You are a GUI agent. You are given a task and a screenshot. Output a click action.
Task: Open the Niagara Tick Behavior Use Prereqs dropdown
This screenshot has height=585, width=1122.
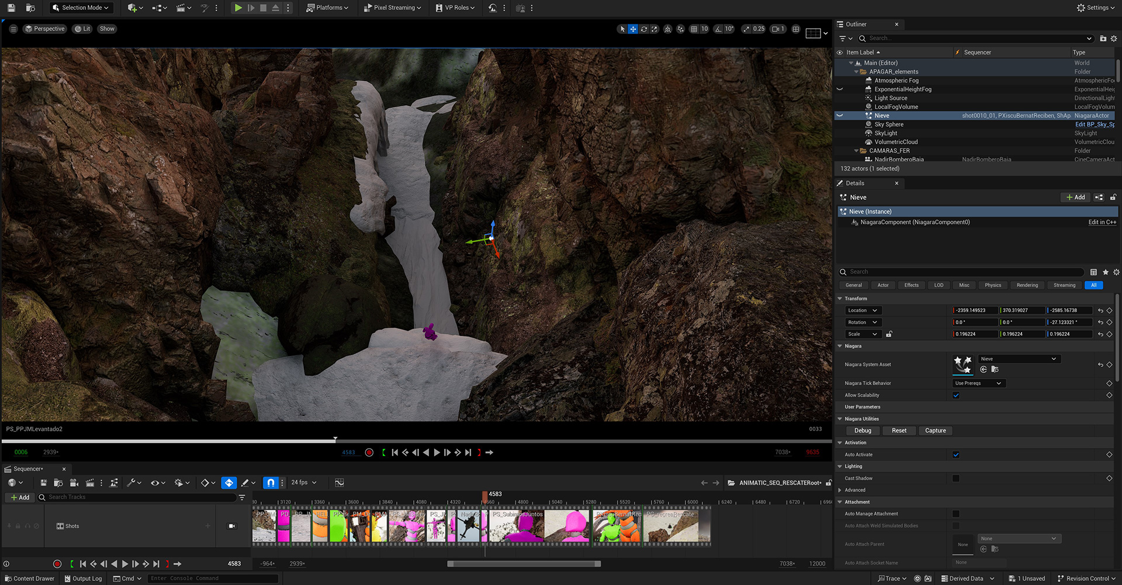(978, 383)
